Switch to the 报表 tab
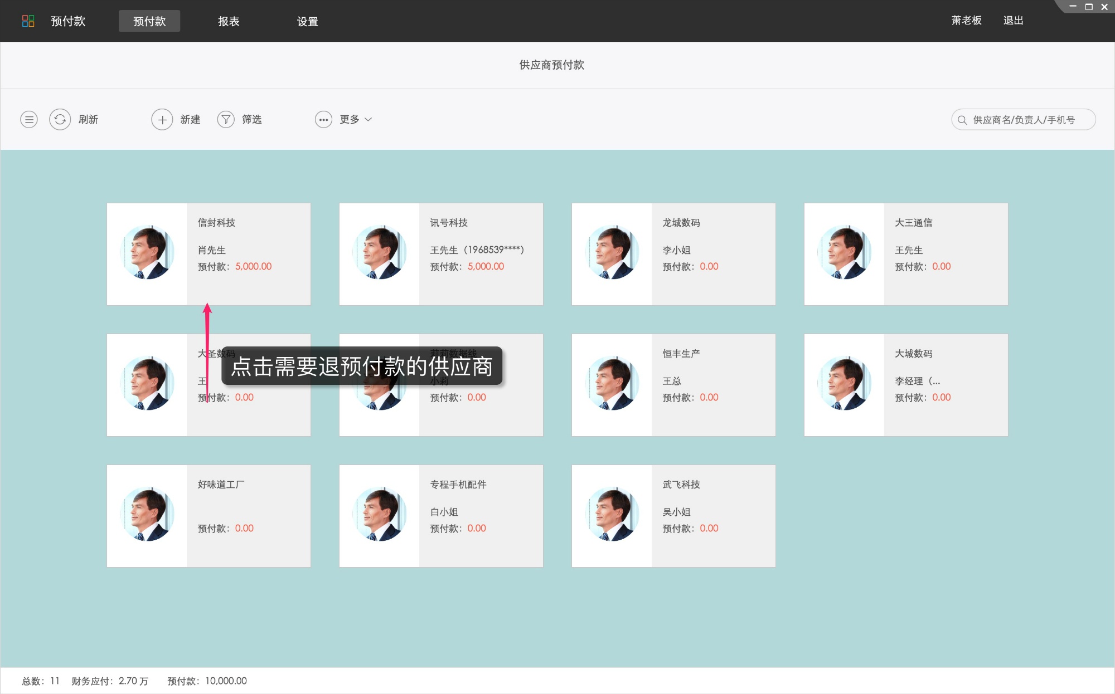Screen dimensions: 1115x694 coord(229,21)
